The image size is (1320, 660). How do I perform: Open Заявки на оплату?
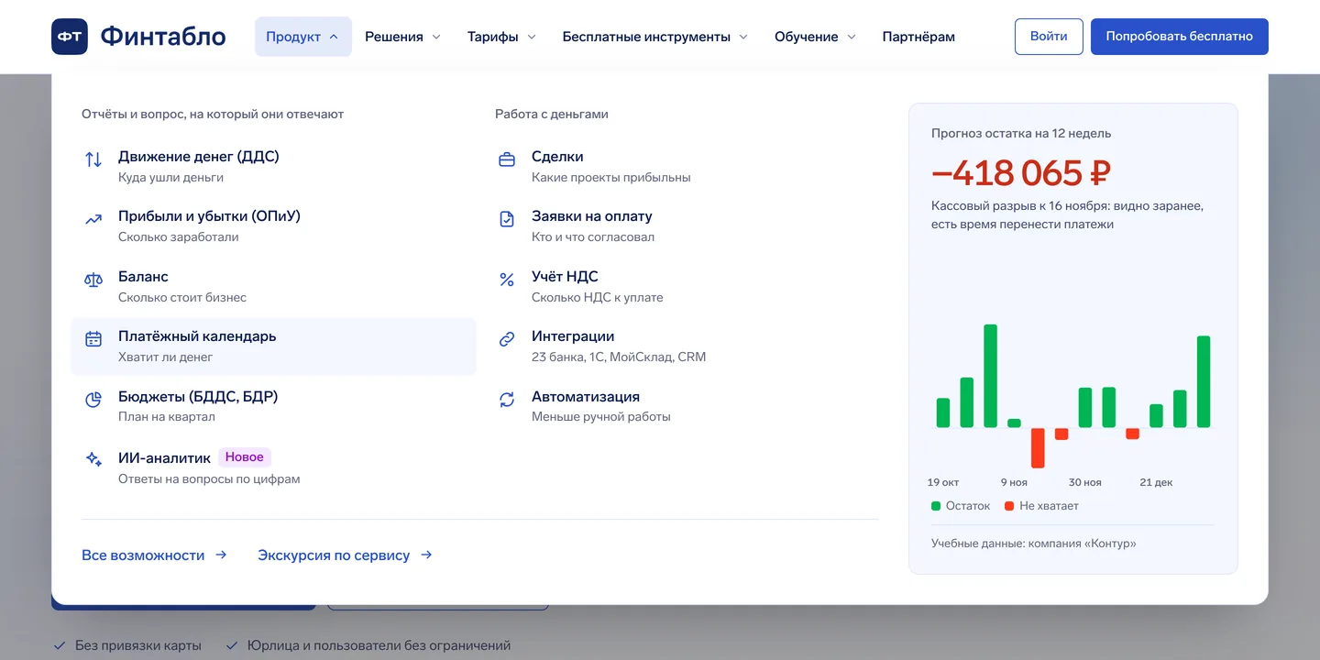click(x=687, y=226)
